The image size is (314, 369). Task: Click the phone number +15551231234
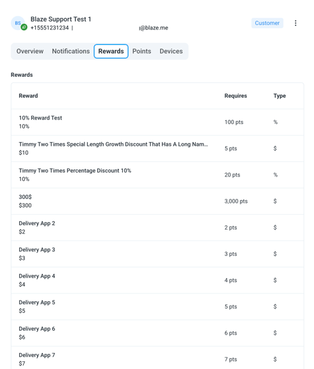point(50,27)
